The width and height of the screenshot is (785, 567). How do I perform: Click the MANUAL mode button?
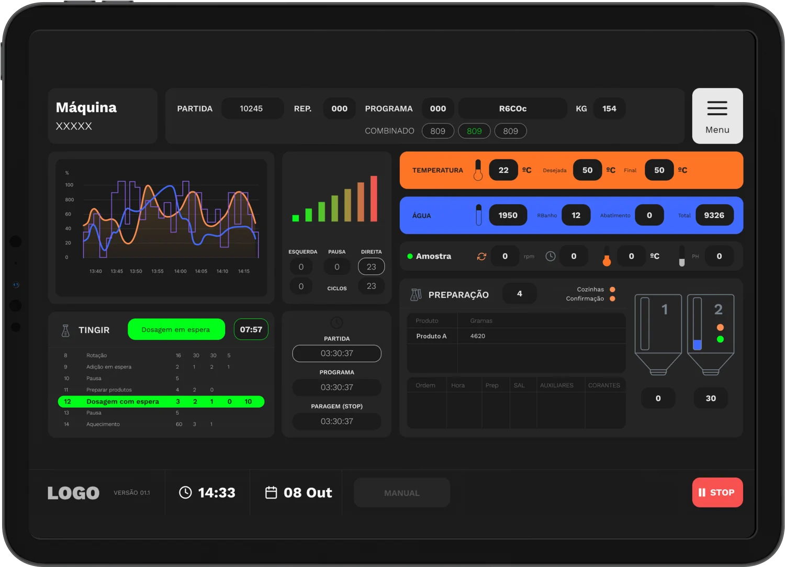click(401, 493)
